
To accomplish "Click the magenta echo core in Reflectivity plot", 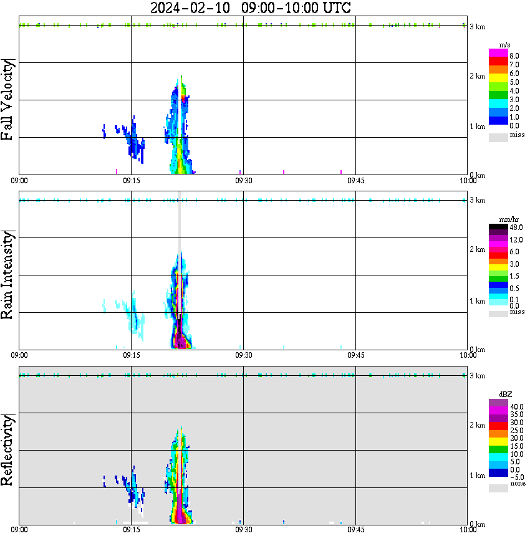I will click(x=180, y=510).
